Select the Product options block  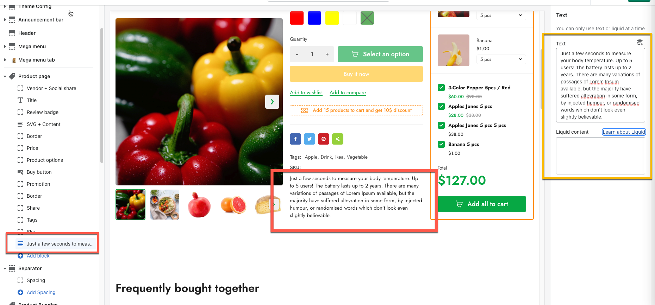(x=45, y=160)
